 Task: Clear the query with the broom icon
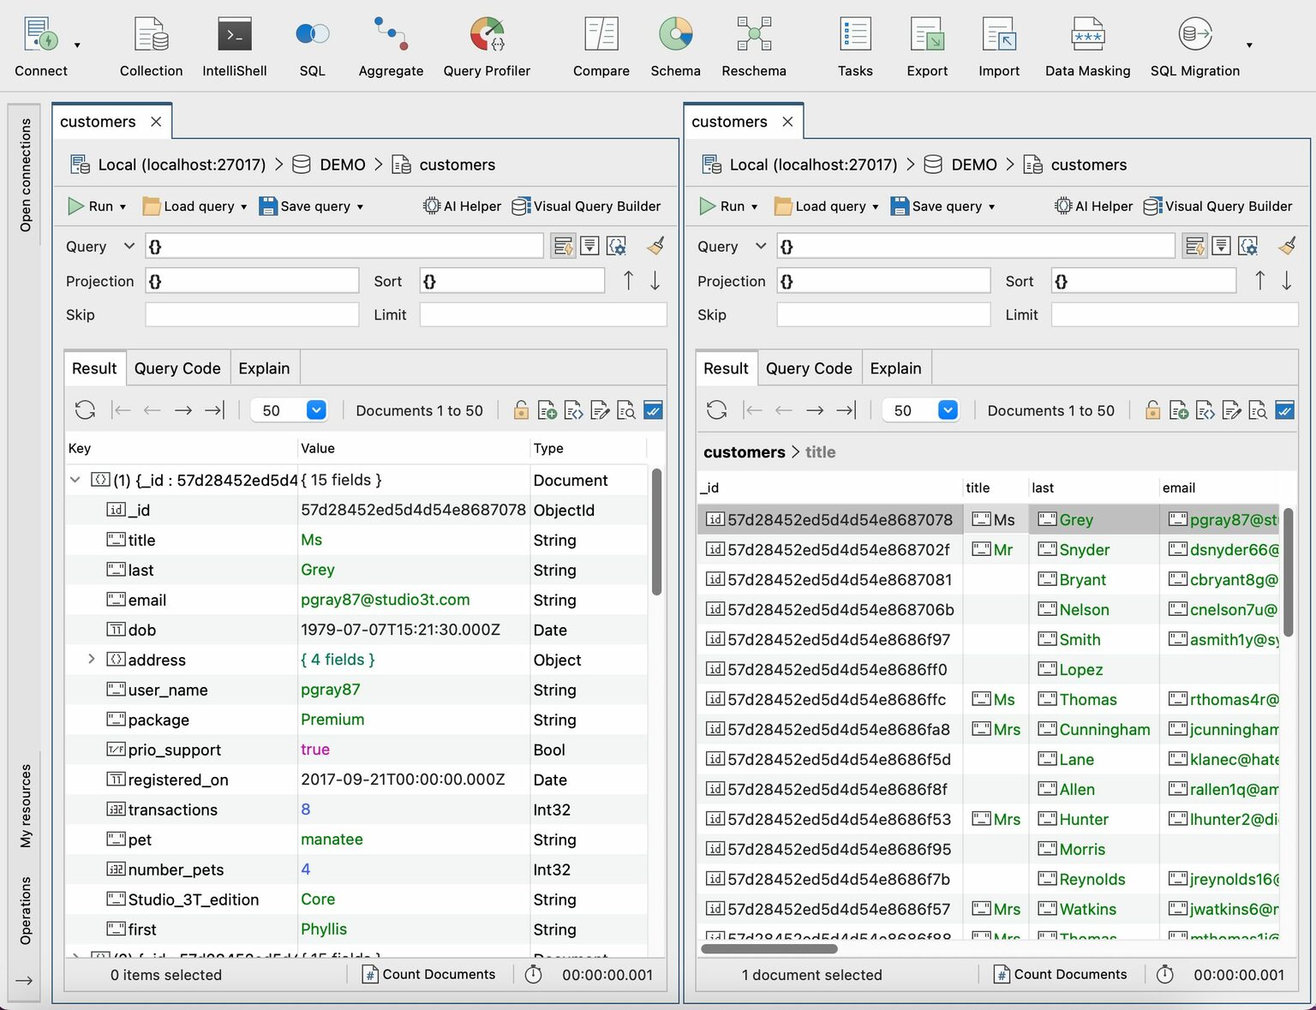655,246
